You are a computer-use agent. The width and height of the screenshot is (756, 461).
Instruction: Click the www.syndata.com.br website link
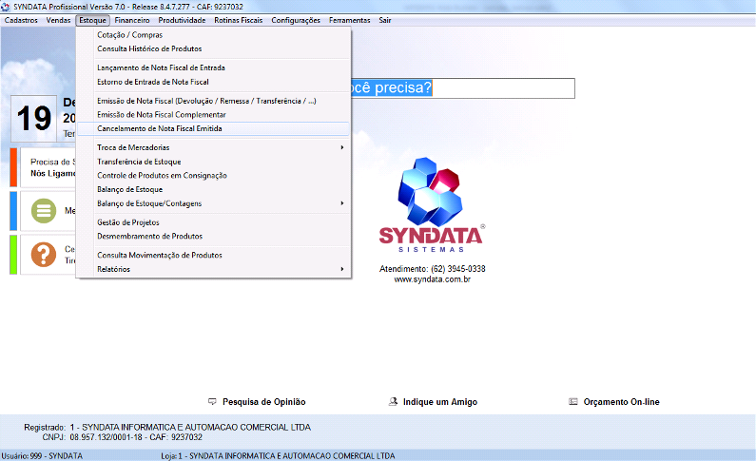(432, 279)
